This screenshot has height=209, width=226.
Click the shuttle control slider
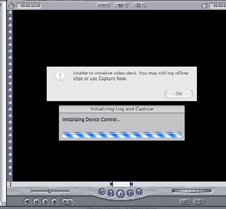[x=50, y=191]
